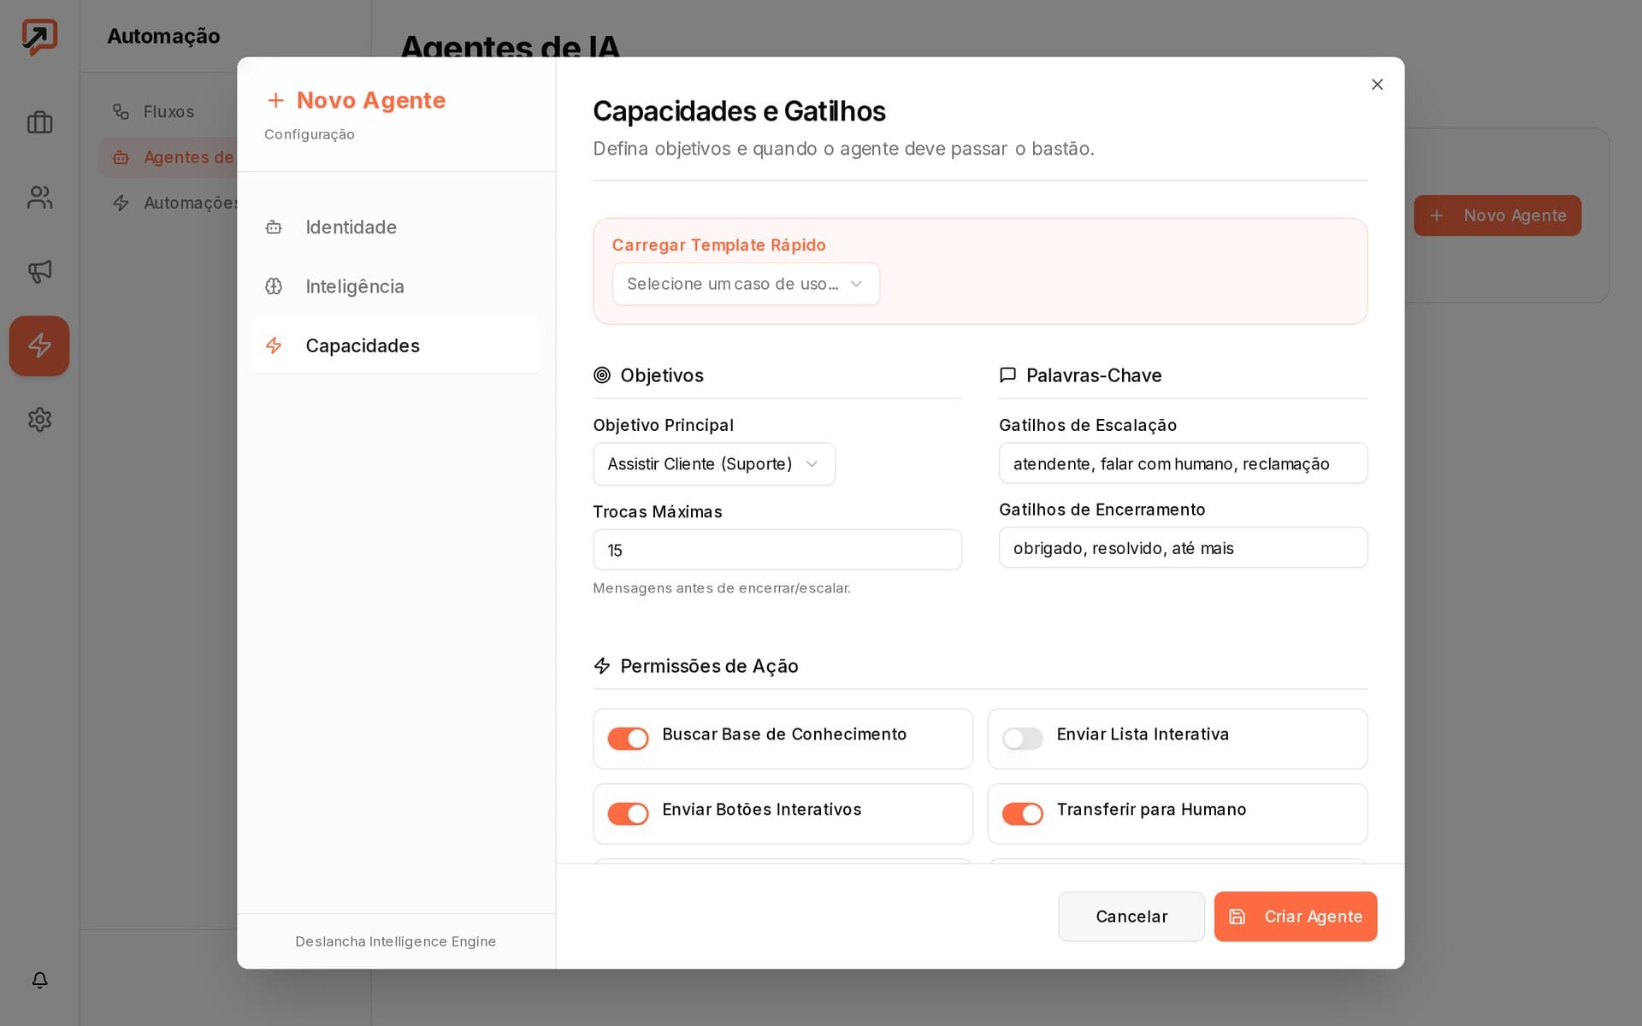Click the Gatilhos de Escalação field
Viewport: 1642px width, 1026px height.
pos(1184,463)
